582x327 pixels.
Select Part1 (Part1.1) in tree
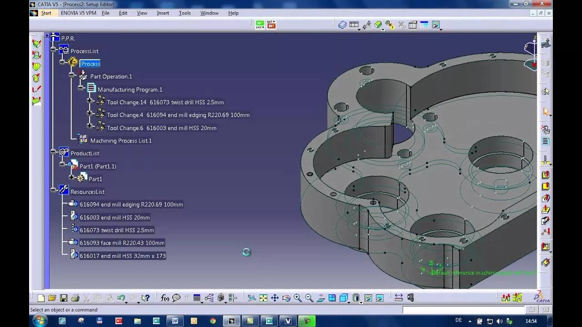[x=98, y=166]
